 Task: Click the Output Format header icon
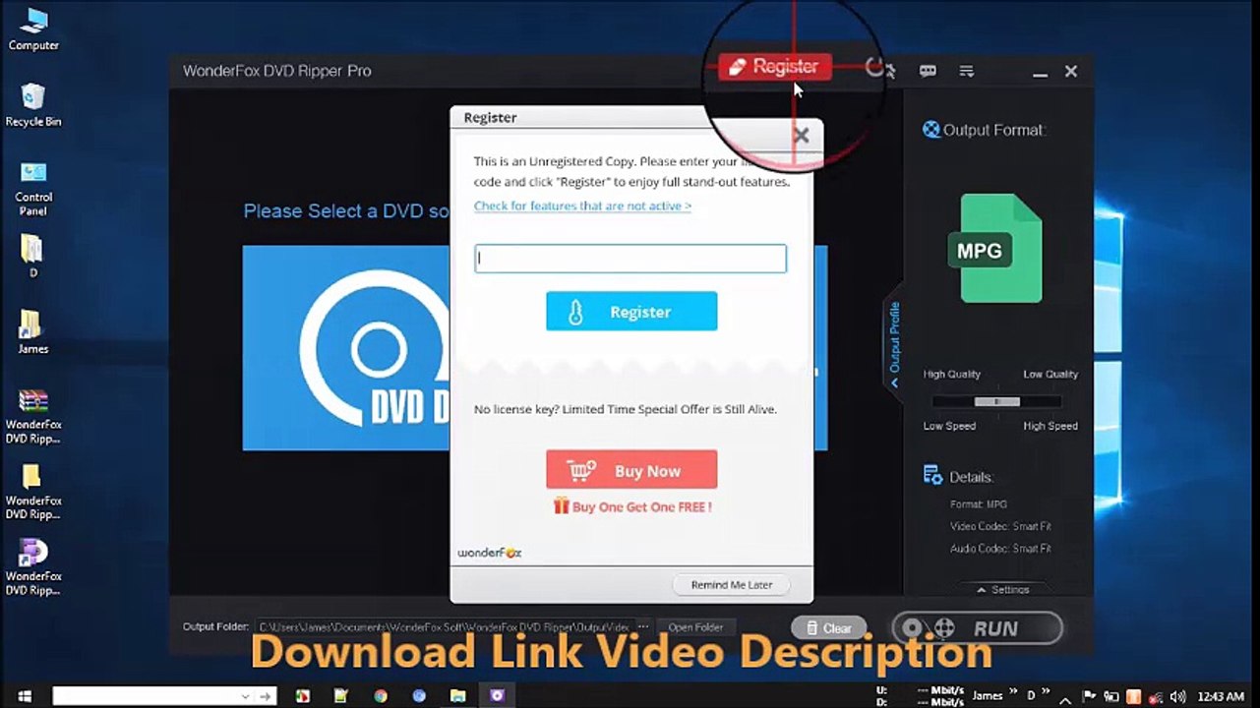(x=930, y=130)
